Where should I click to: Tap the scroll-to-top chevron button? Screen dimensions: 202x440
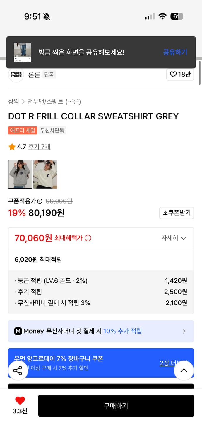pyautogui.click(x=184, y=370)
